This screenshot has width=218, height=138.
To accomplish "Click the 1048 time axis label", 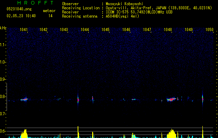I will point(168,29).
